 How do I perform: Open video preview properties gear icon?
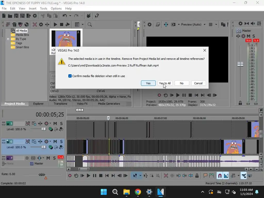pyautogui.click(x=150, y=24)
